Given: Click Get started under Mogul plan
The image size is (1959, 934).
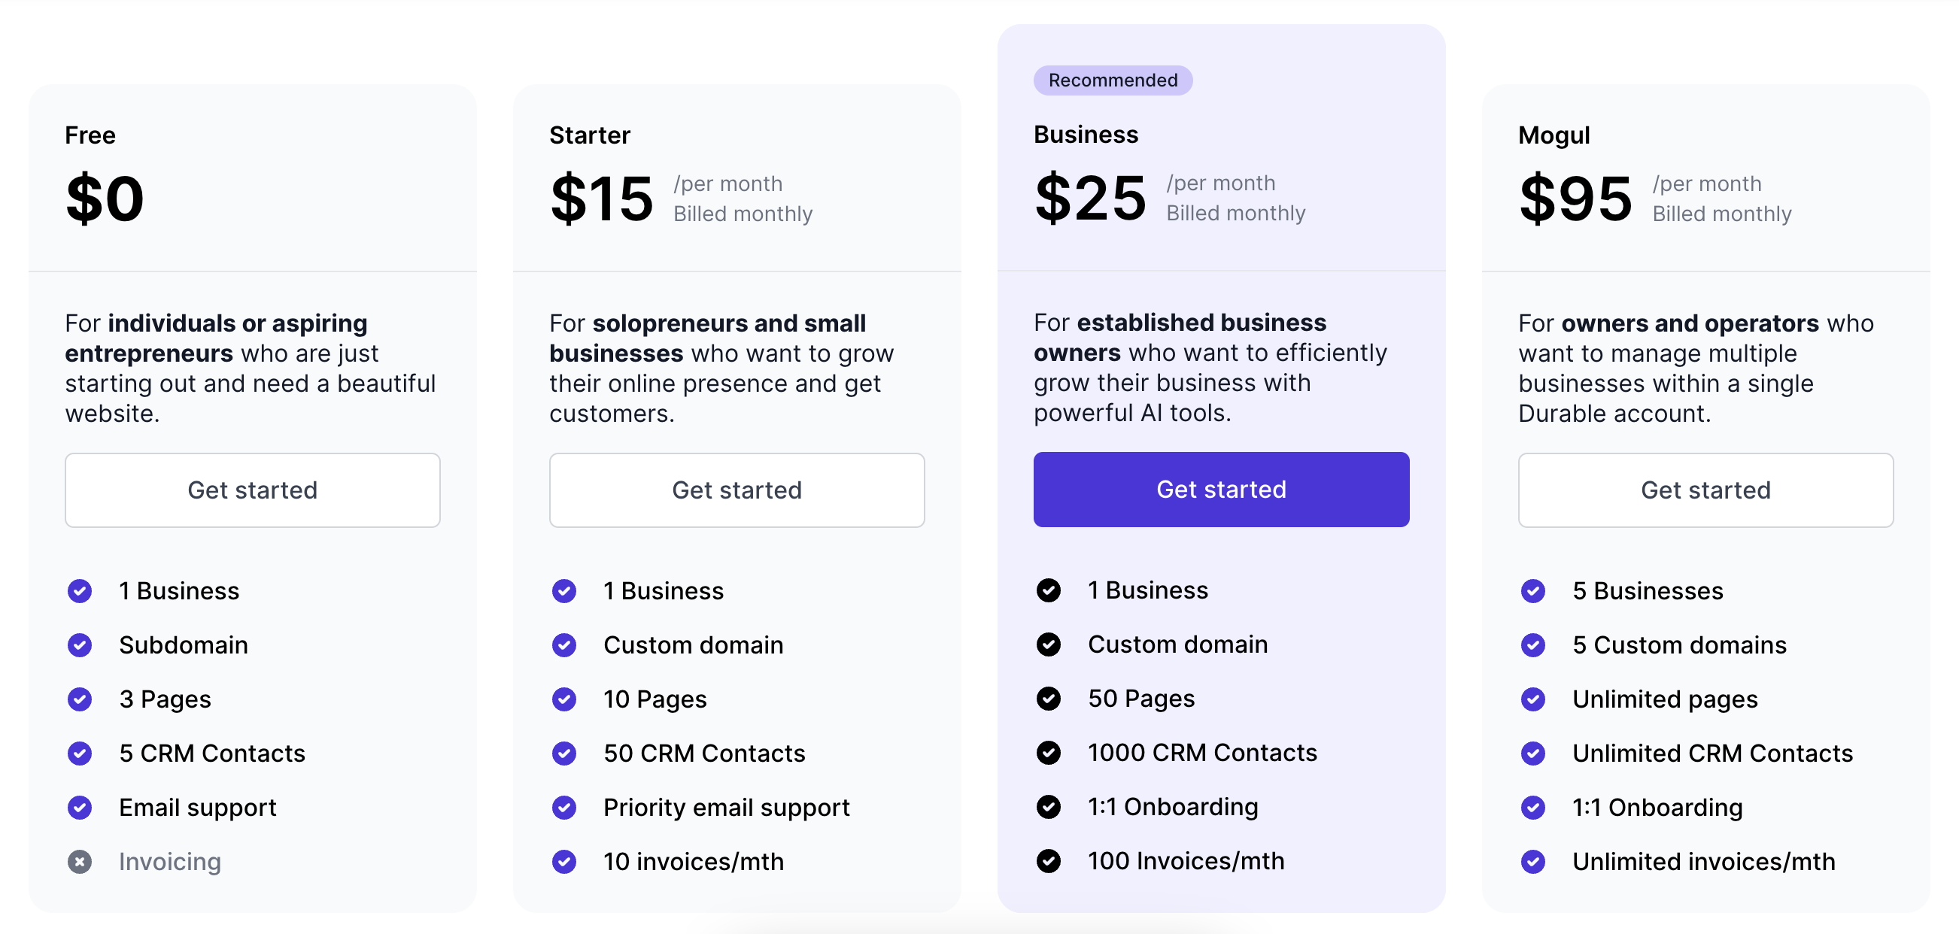Looking at the screenshot, I should [x=1705, y=490].
